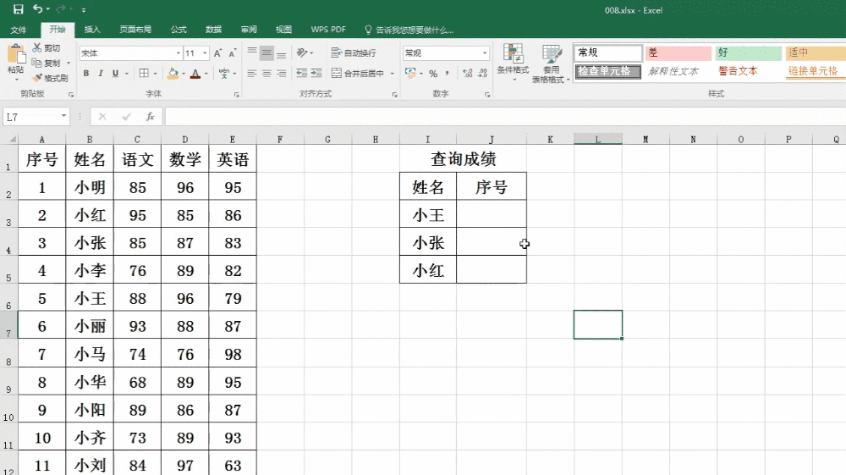Toggle bold formatting

click(x=85, y=74)
